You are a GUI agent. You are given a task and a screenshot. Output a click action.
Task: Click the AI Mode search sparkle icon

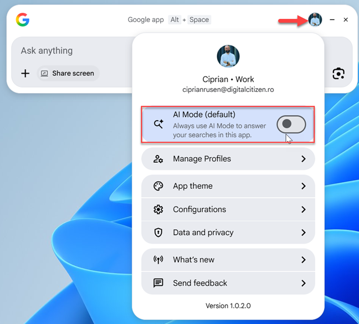pos(158,124)
